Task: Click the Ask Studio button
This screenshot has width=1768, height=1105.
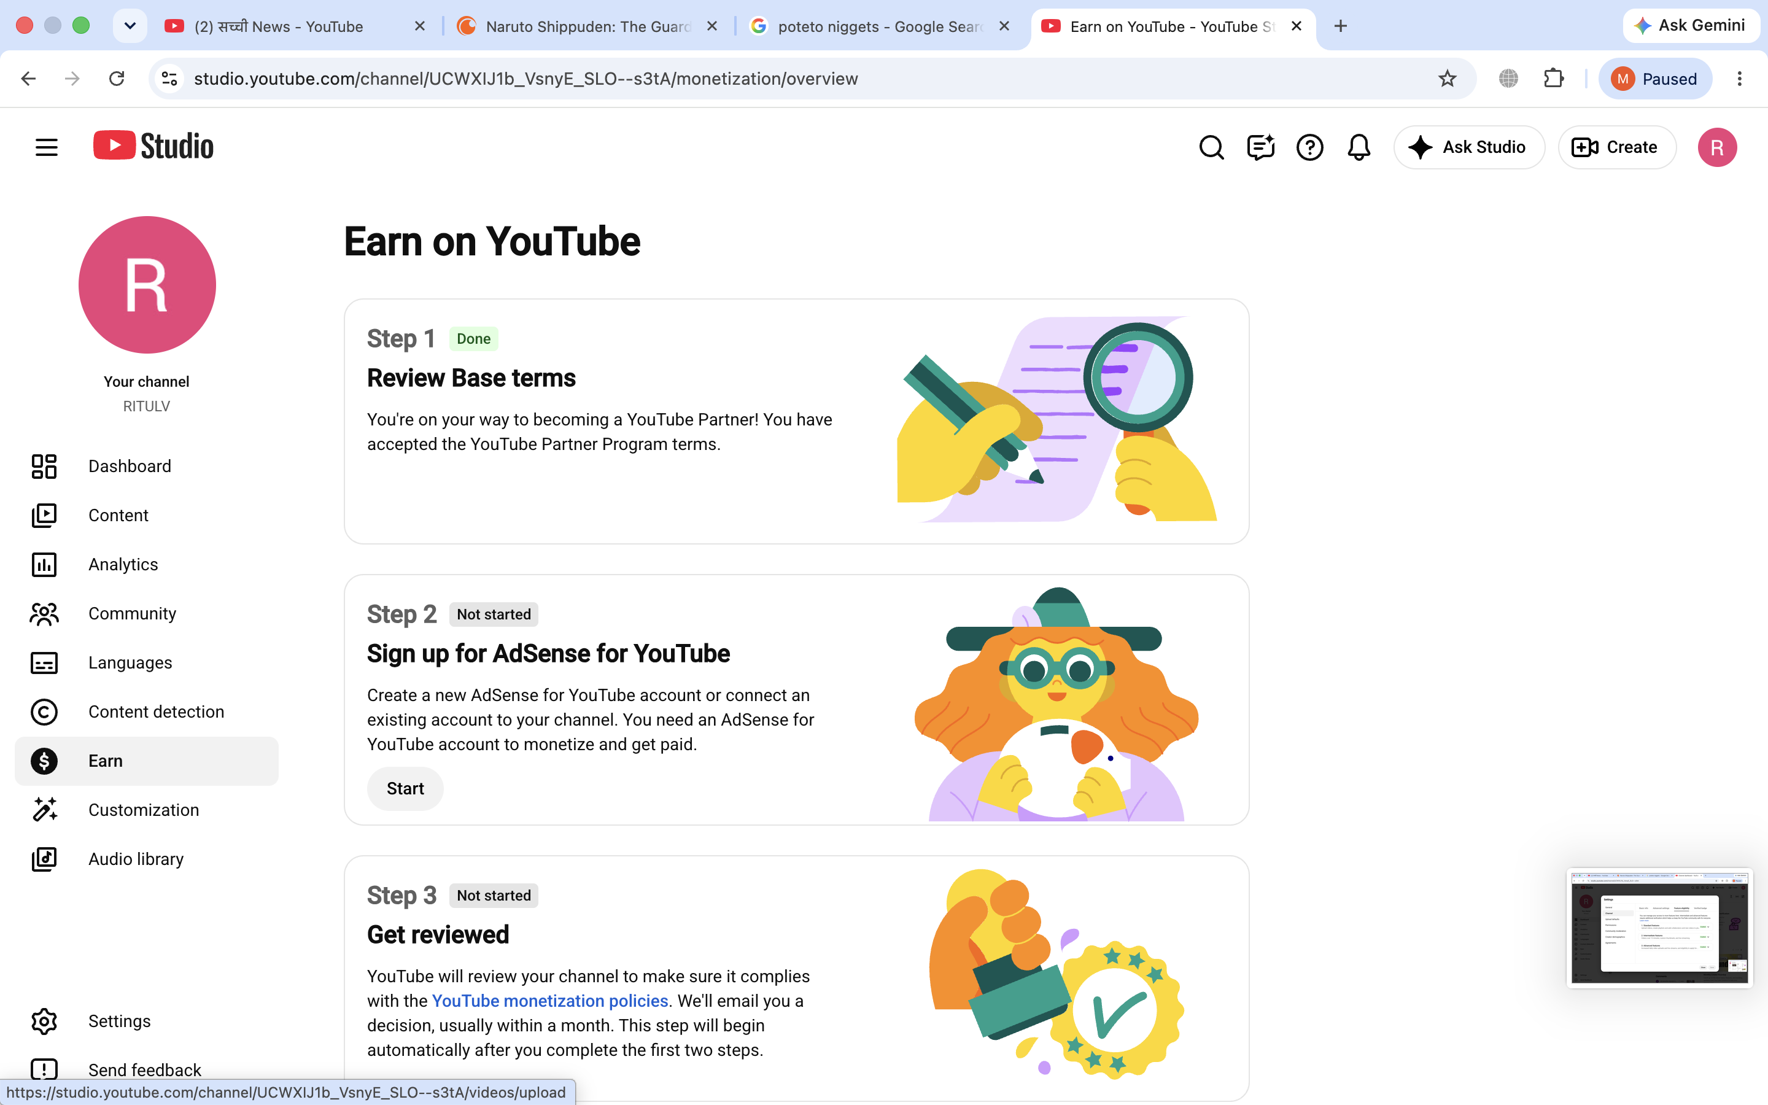Action: click(1468, 147)
